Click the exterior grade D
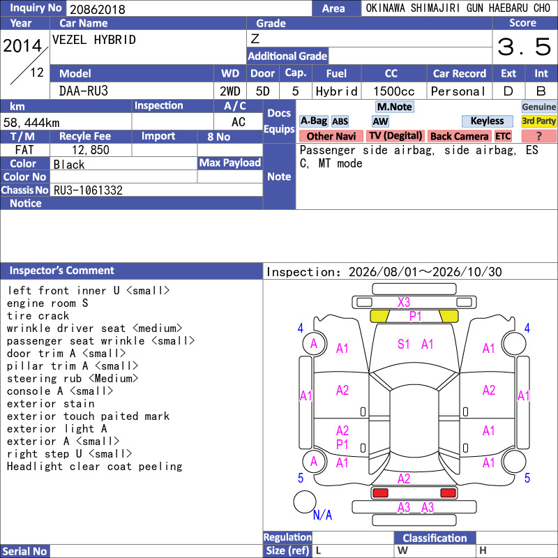 pos(508,91)
